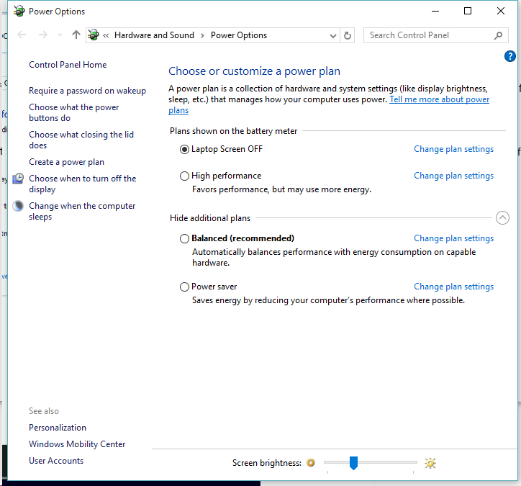Click the Power Options title bar icon
The width and height of the screenshot is (521, 486).
[19, 11]
